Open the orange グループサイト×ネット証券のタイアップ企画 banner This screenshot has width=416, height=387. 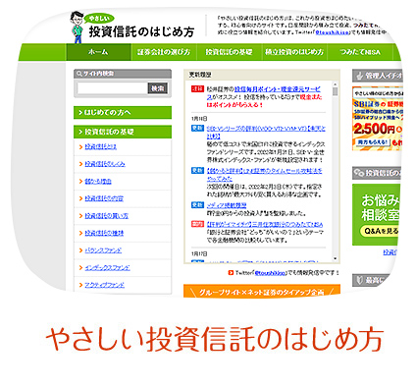pyautogui.click(x=262, y=291)
